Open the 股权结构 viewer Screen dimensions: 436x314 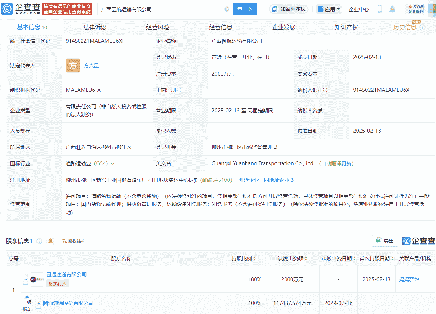click(74, 241)
